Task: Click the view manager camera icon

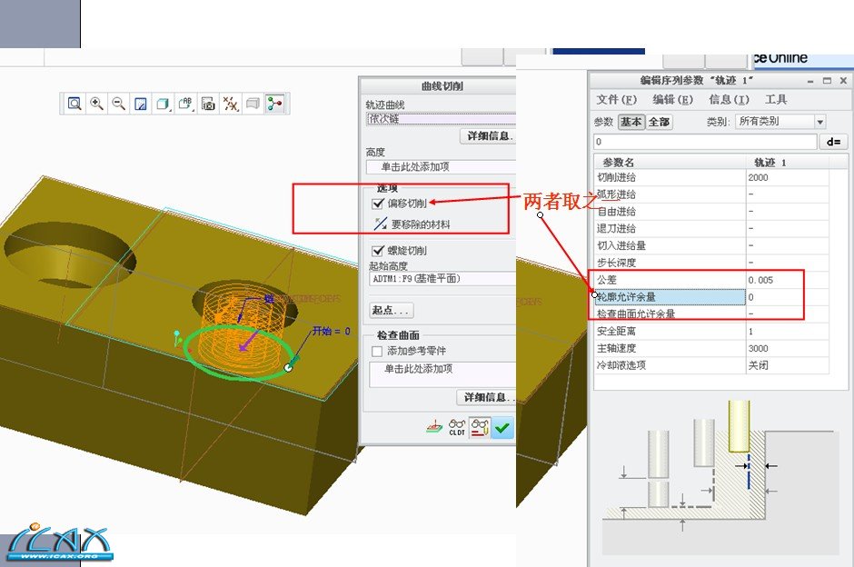Action: click(208, 104)
